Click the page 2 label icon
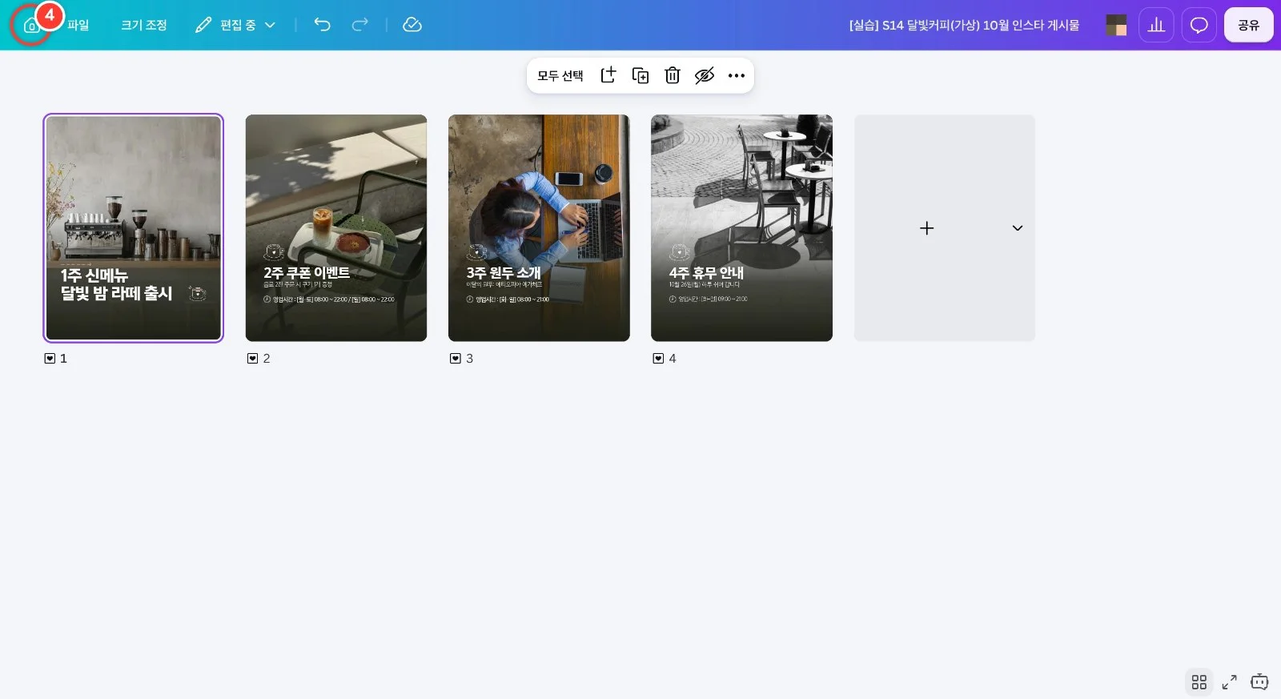Image resolution: width=1281 pixels, height=699 pixels. pyautogui.click(x=252, y=359)
